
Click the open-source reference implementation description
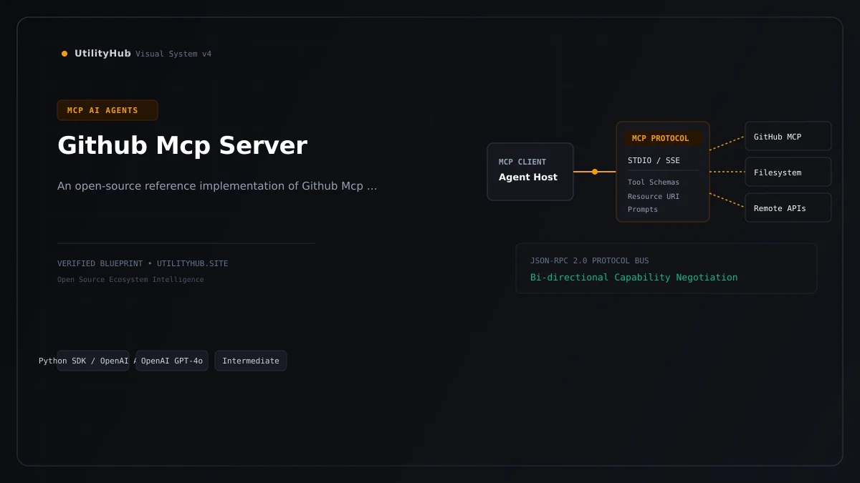point(217,186)
